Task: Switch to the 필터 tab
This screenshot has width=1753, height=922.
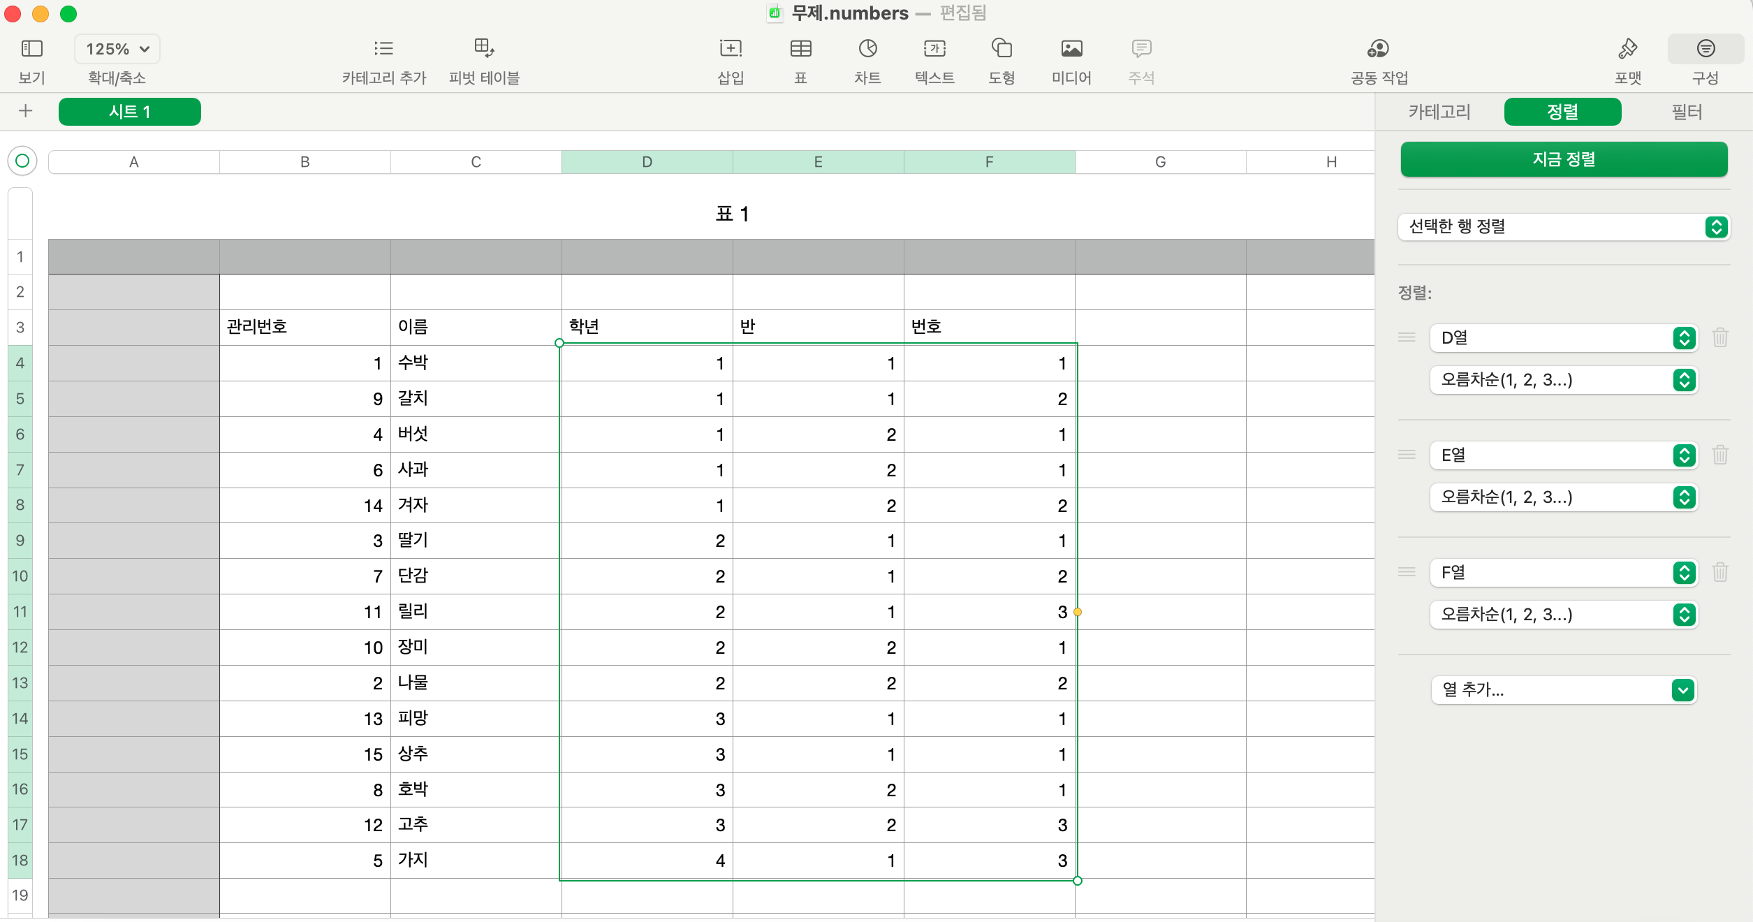Action: coord(1686,112)
